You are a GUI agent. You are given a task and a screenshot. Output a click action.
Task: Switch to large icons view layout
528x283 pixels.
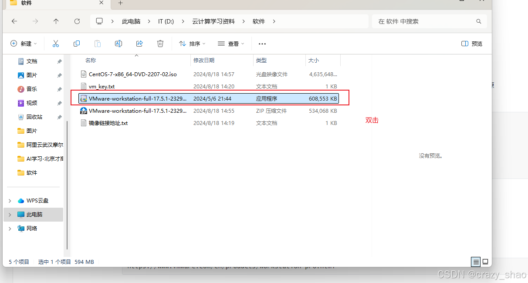[x=485, y=262]
